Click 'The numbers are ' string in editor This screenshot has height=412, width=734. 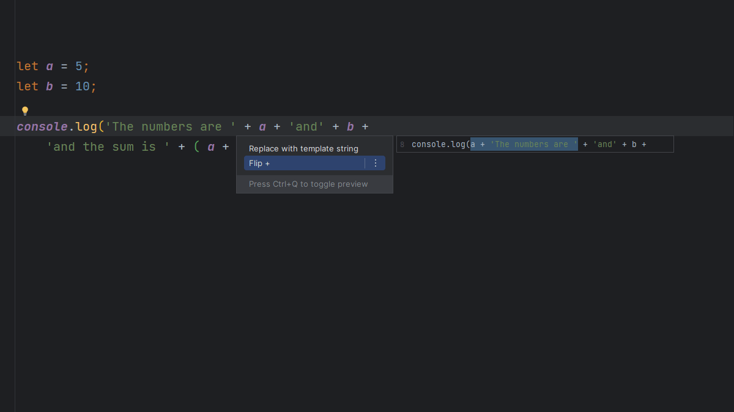[x=171, y=127]
